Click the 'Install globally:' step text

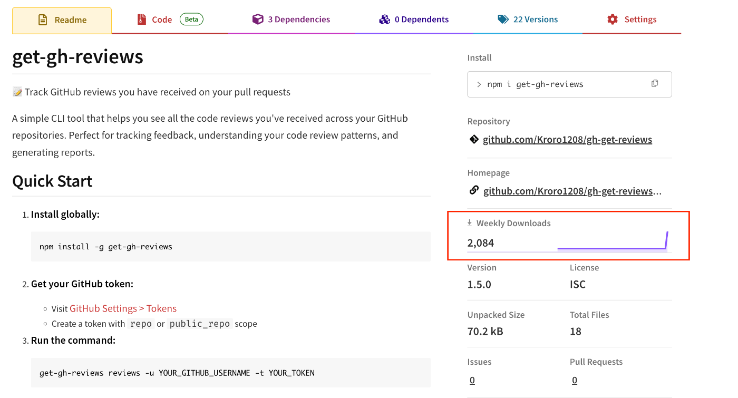point(65,215)
